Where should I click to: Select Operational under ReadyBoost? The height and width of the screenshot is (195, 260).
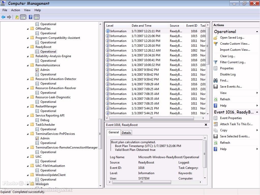coord(48,52)
